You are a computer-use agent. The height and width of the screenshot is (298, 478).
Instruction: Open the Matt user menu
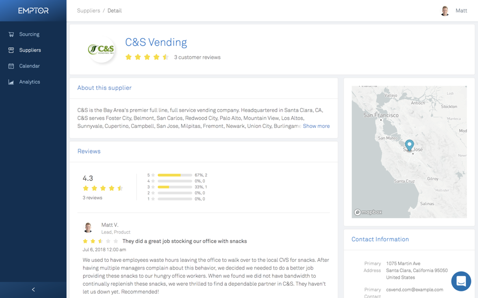(454, 11)
